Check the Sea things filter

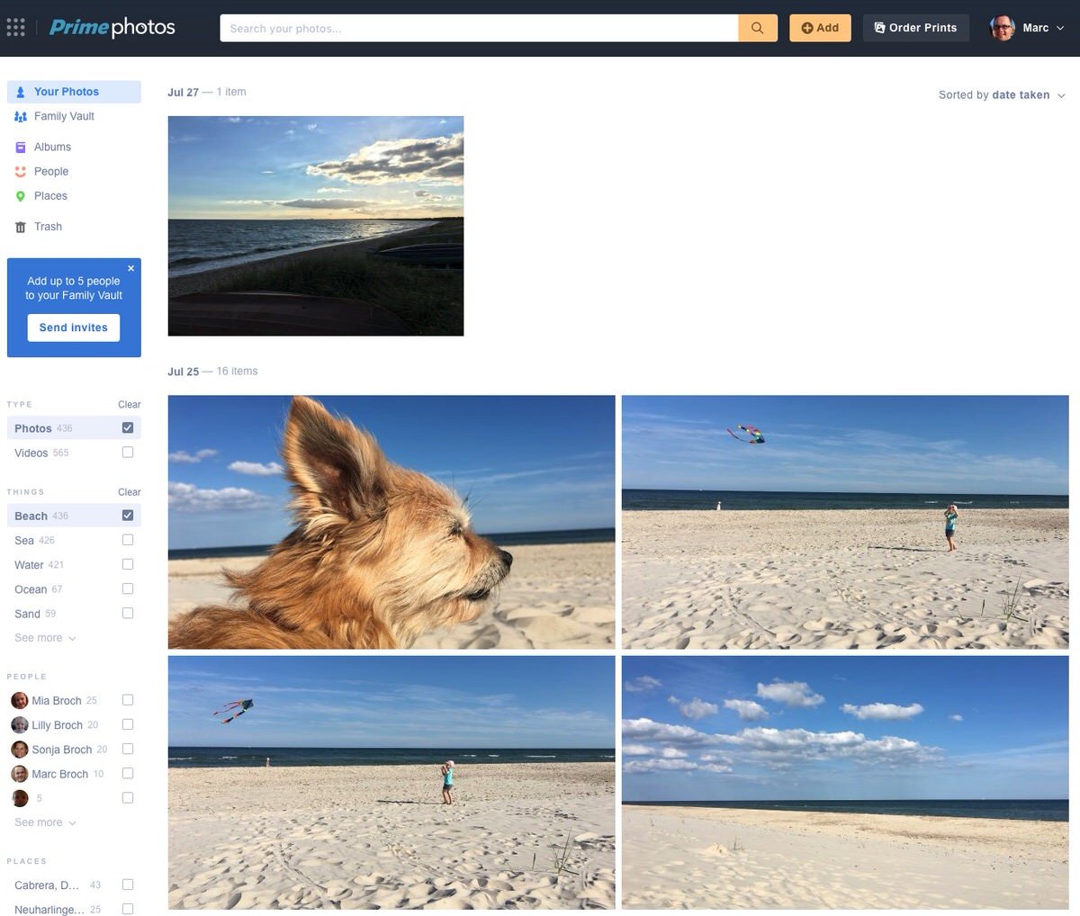[127, 539]
